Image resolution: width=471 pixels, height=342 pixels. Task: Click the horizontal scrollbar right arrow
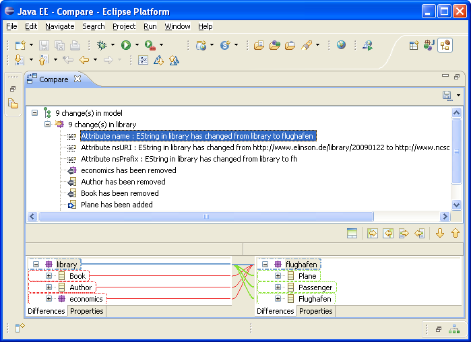(445, 216)
